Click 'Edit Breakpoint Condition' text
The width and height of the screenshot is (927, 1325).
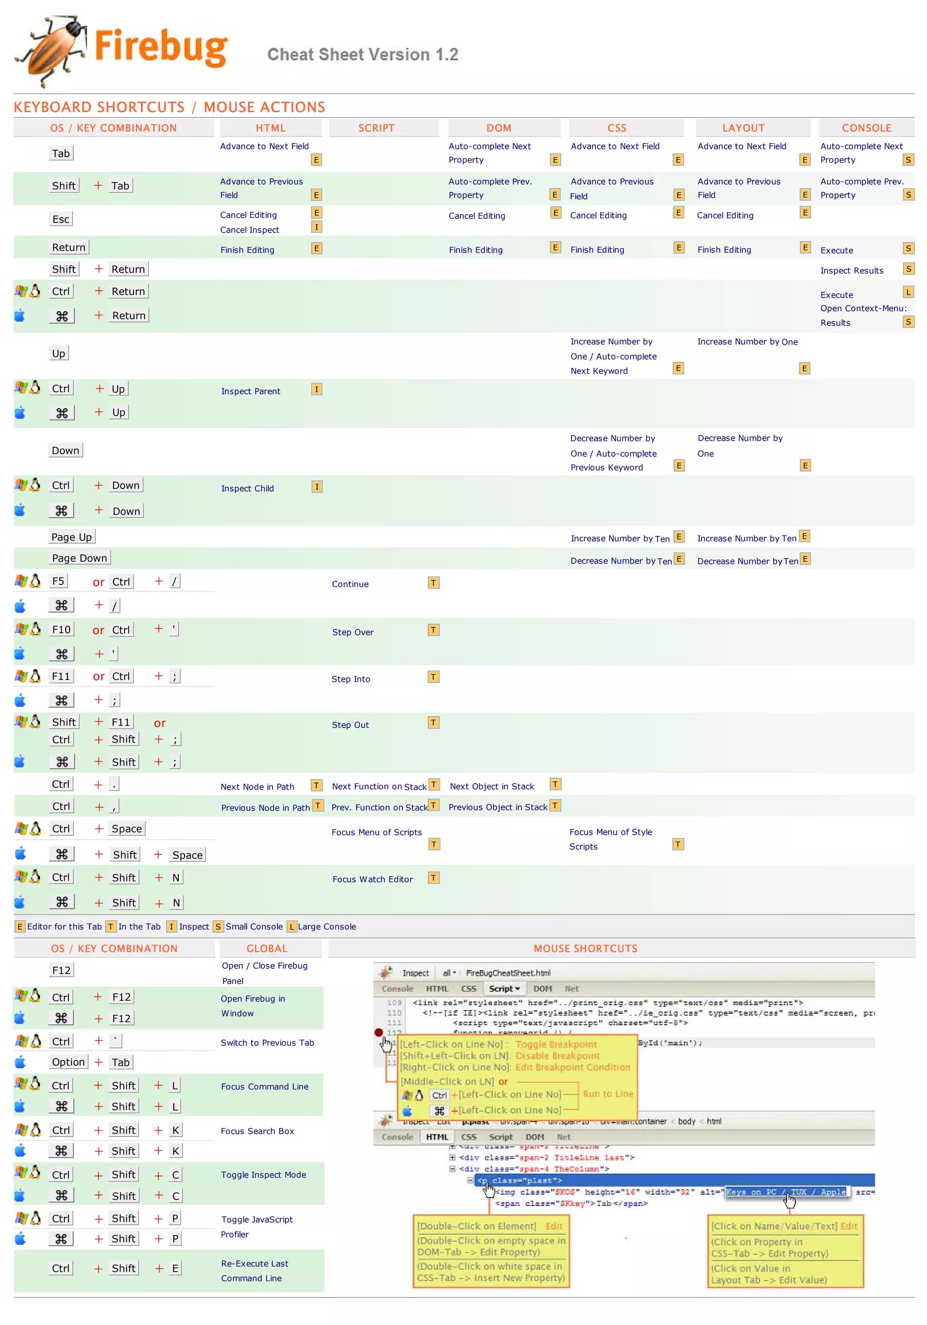[573, 1067]
